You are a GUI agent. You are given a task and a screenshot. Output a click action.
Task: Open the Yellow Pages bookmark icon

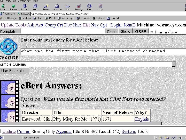point(59,18)
